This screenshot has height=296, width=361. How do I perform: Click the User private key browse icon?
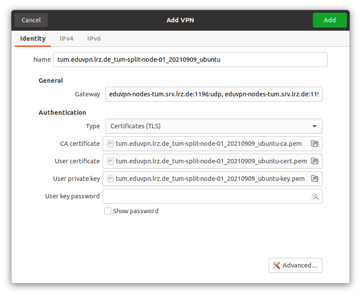click(314, 179)
